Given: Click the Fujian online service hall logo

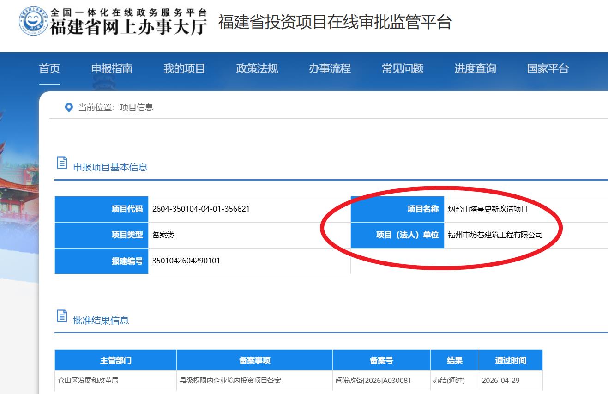Looking at the screenshot, I should click(113, 21).
